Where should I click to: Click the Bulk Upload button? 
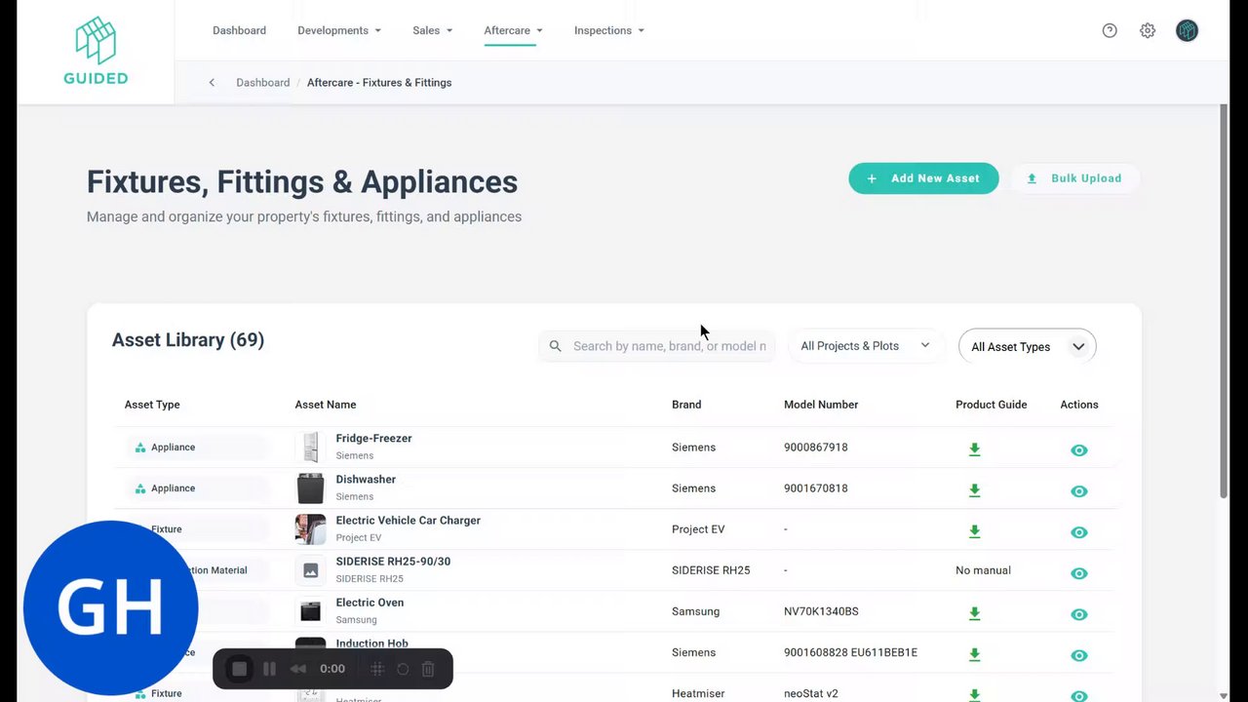pyautogui.click(x=1074, y=178)
